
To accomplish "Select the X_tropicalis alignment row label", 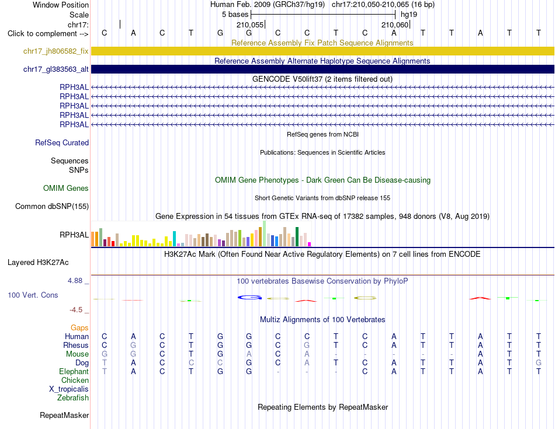I will (69, 389).
